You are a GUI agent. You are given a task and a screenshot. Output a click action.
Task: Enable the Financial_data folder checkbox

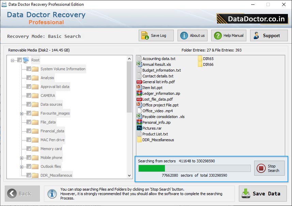point(29,131)
